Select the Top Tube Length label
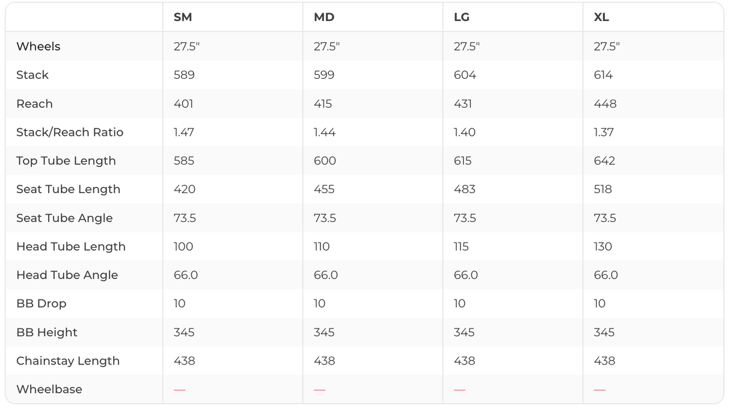Image resolution: width=730 pixels, height=409 pixels. click(66, 161)
